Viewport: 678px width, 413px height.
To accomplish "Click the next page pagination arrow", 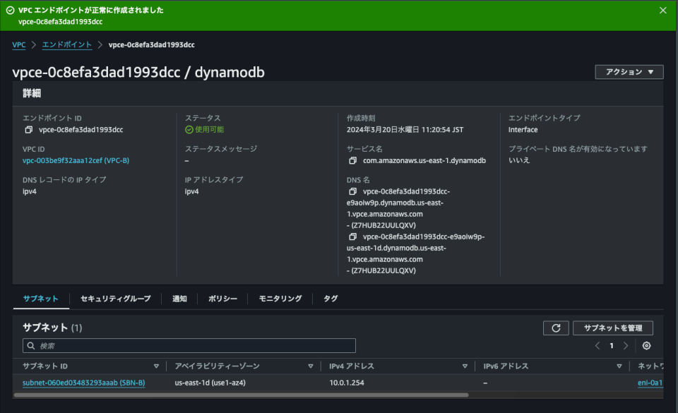I will click(x=626, y=345).
